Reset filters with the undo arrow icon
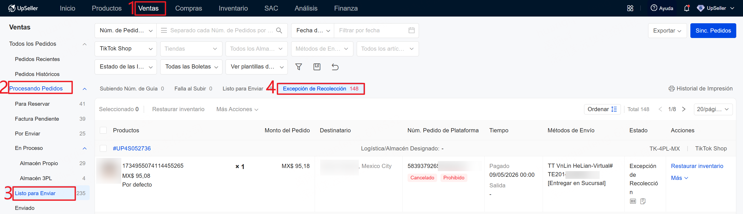 tap(335, 67)
